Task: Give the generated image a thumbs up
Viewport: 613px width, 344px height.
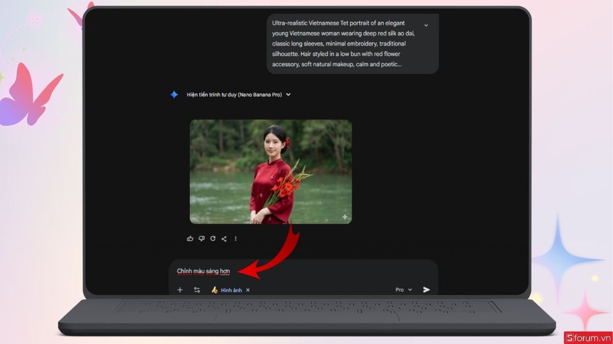Action: point(190,239)
